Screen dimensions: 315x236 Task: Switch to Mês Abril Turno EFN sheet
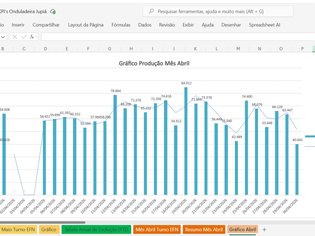tap(157, 230)
